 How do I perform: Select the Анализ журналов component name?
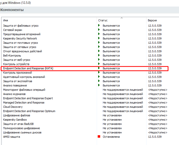(x=14, y=94)
